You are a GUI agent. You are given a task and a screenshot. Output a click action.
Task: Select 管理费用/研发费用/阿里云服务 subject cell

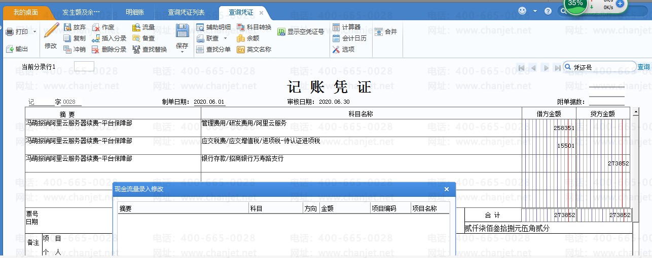click(361, 128)
